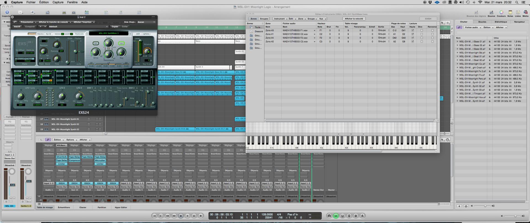Click the purple link icon in mixer toolbar

[48, 140]
